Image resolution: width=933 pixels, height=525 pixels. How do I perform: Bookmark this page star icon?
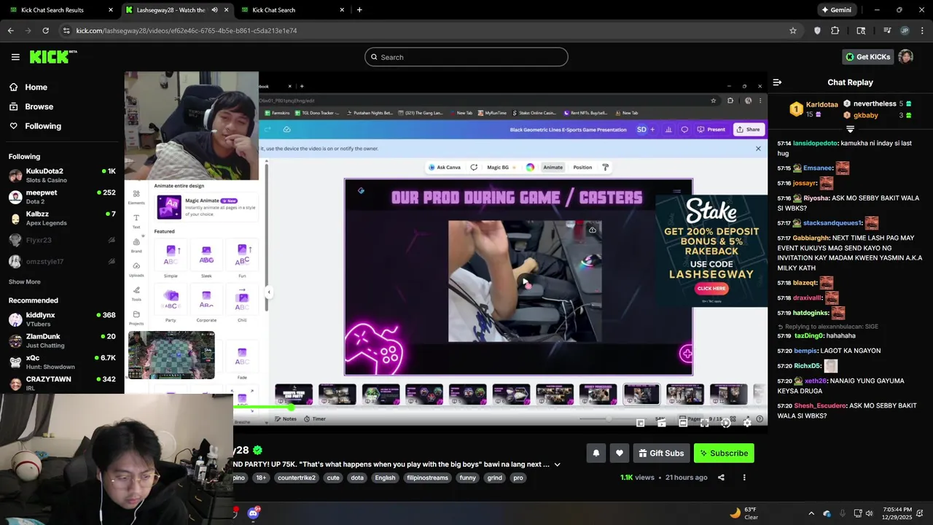click(793, 31)
